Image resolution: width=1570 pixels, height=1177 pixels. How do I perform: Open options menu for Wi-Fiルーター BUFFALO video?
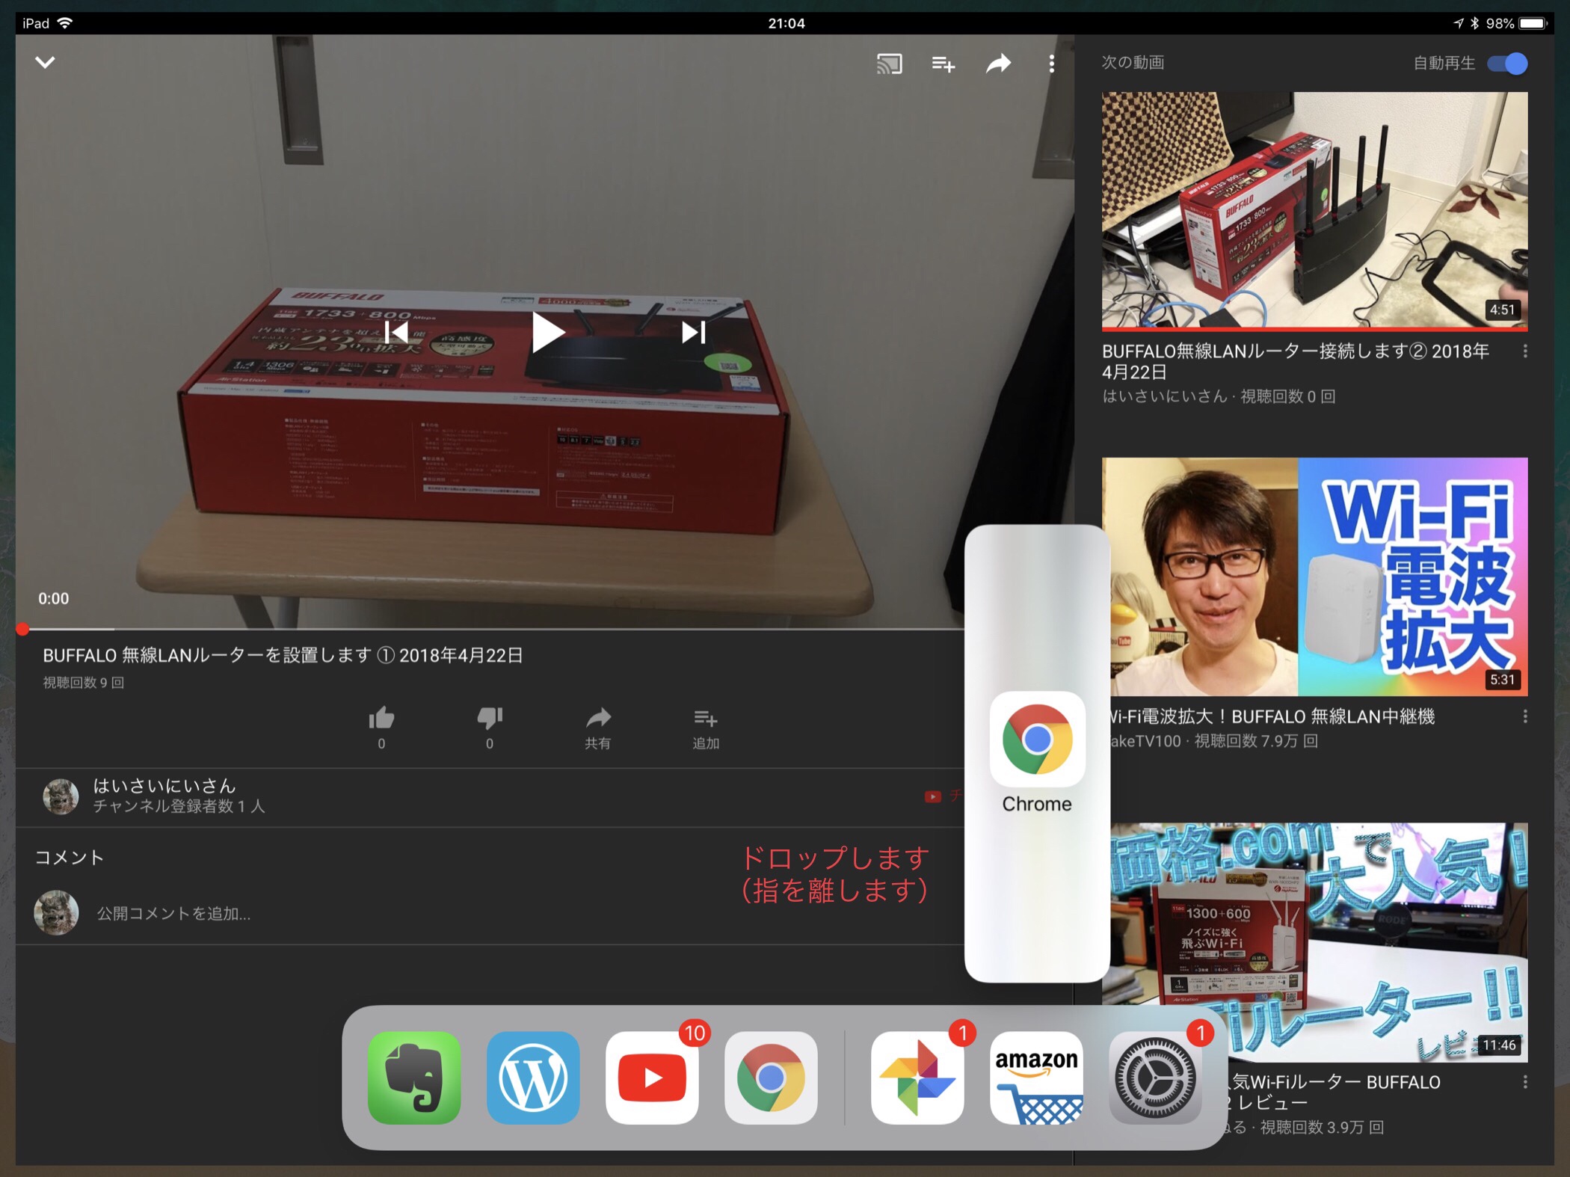pyautogui.click(x=1525, y=1082)
